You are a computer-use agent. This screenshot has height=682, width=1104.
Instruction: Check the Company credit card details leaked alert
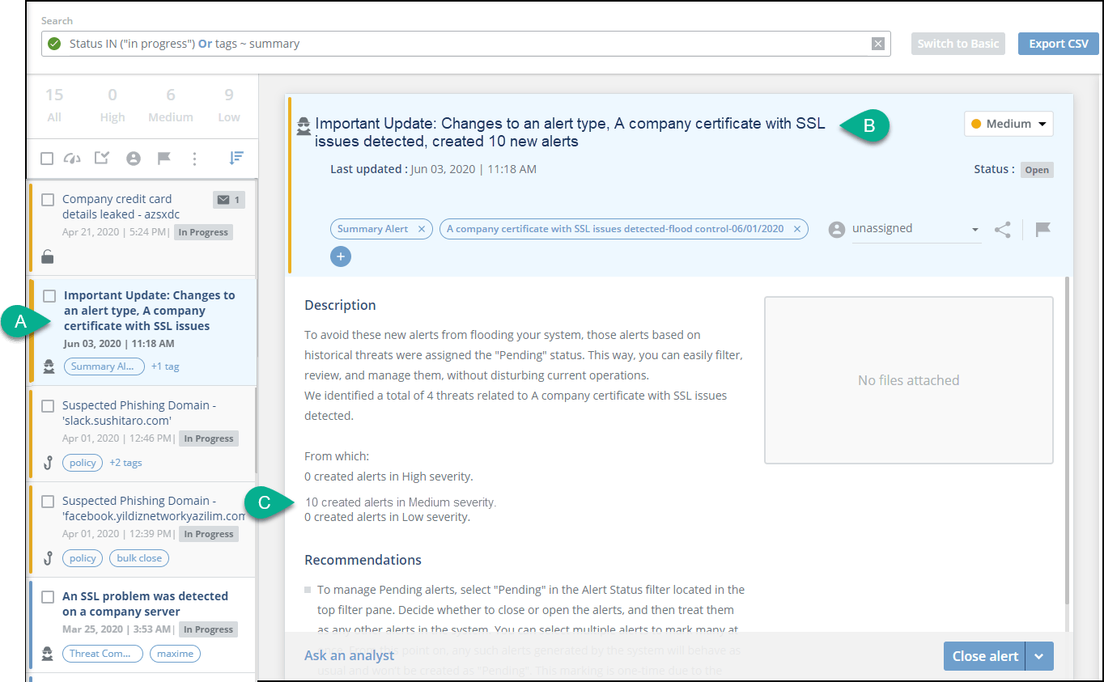(48, 200)
